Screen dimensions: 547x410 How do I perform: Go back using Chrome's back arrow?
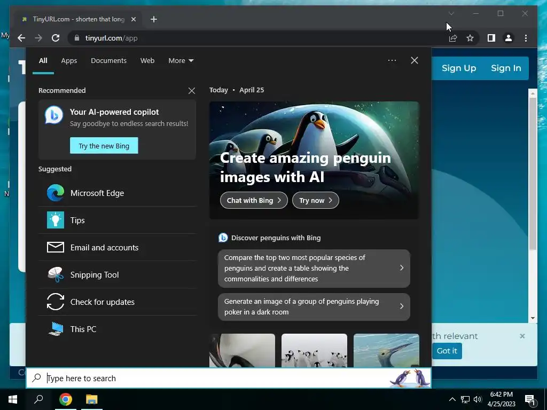(21, 38)
